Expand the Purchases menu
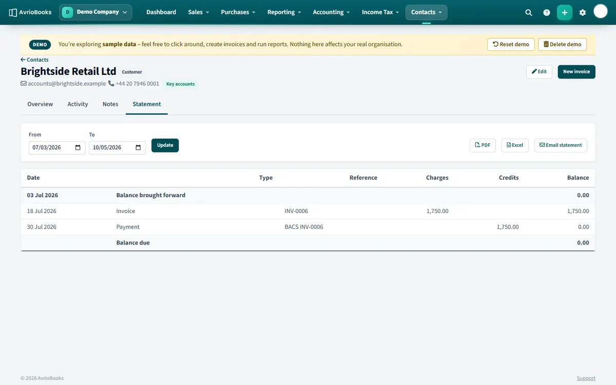 (x=238, y=12)
